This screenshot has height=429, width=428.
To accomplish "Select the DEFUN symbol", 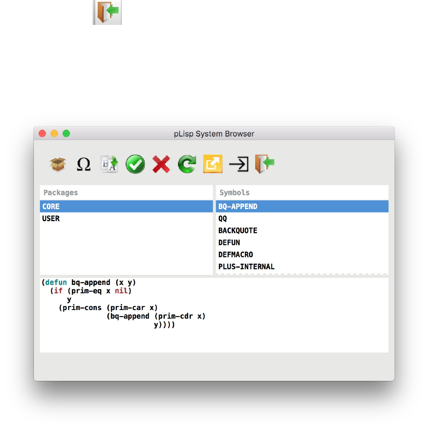I will point(302,242).
